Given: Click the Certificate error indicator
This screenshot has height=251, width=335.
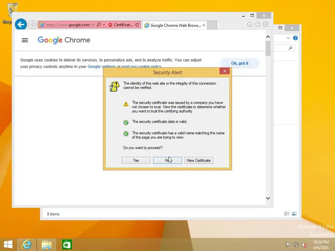Looking at the screenshot, I should (120, 25).
